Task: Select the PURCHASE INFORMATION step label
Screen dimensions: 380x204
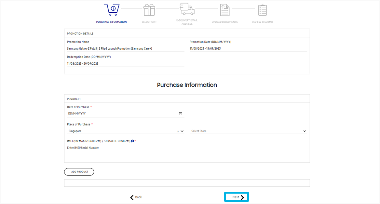Action: 112,22
